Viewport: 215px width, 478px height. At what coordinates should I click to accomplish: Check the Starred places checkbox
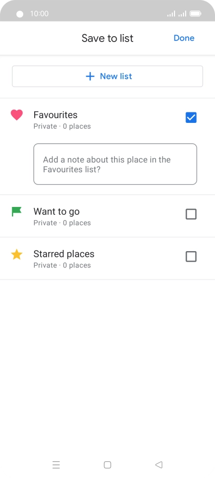pyautogui.click(x=191, y=257)
